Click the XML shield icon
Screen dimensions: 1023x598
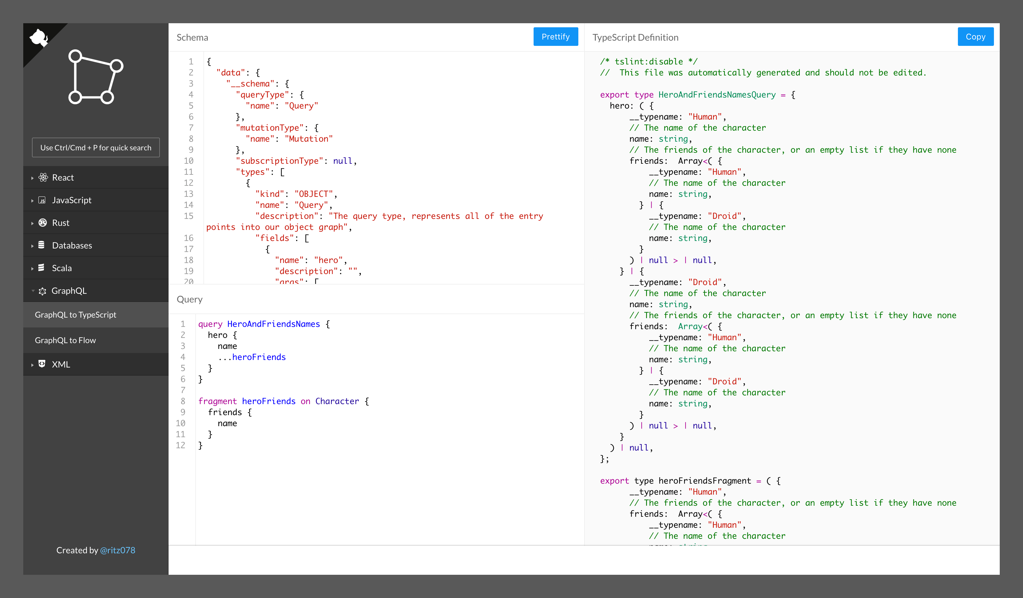point(42,364)
